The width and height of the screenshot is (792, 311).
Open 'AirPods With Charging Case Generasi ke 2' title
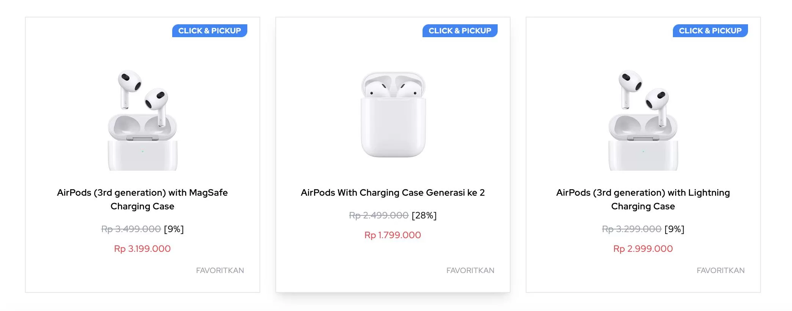pos(393,193)
